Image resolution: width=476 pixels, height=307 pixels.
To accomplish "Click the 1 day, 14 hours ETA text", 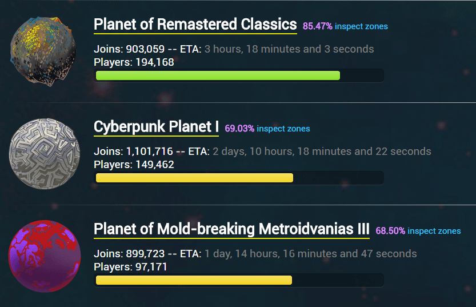I will click(x=310, y=254).
